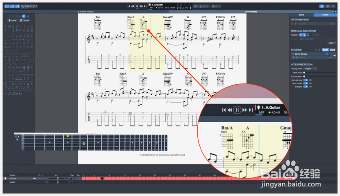This screenshot has height=196, width=340.
Task: Expand the sound effect chain arrow
Action: [330, 57]
